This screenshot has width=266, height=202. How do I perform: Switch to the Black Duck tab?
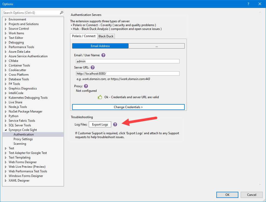point(106,36)
